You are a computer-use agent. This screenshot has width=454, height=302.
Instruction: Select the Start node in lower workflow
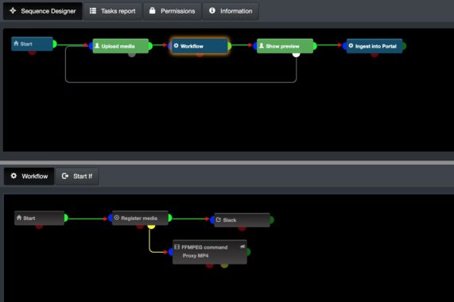coord(40,218)
